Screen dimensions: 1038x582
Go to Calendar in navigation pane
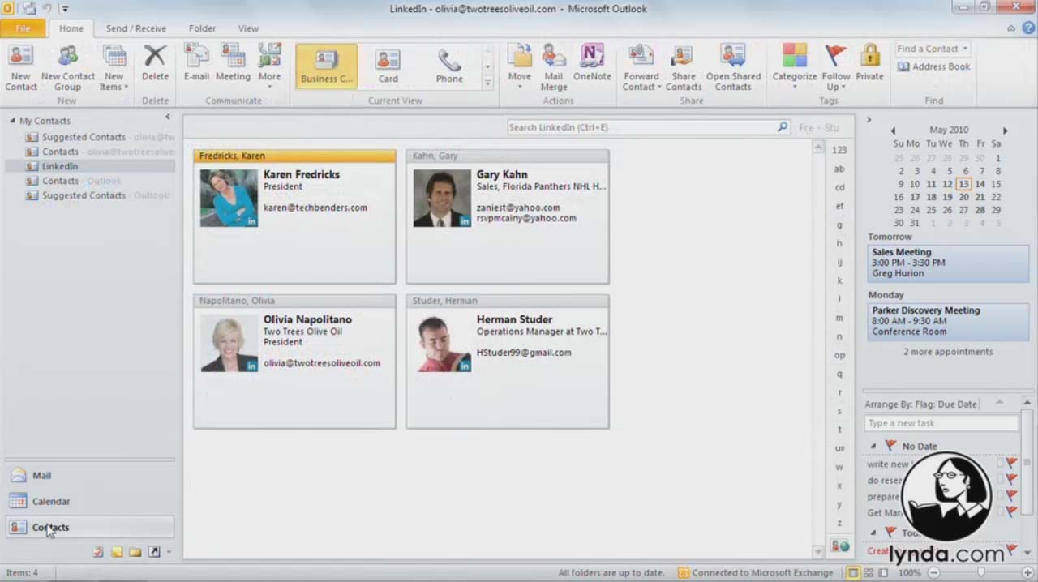89,502
